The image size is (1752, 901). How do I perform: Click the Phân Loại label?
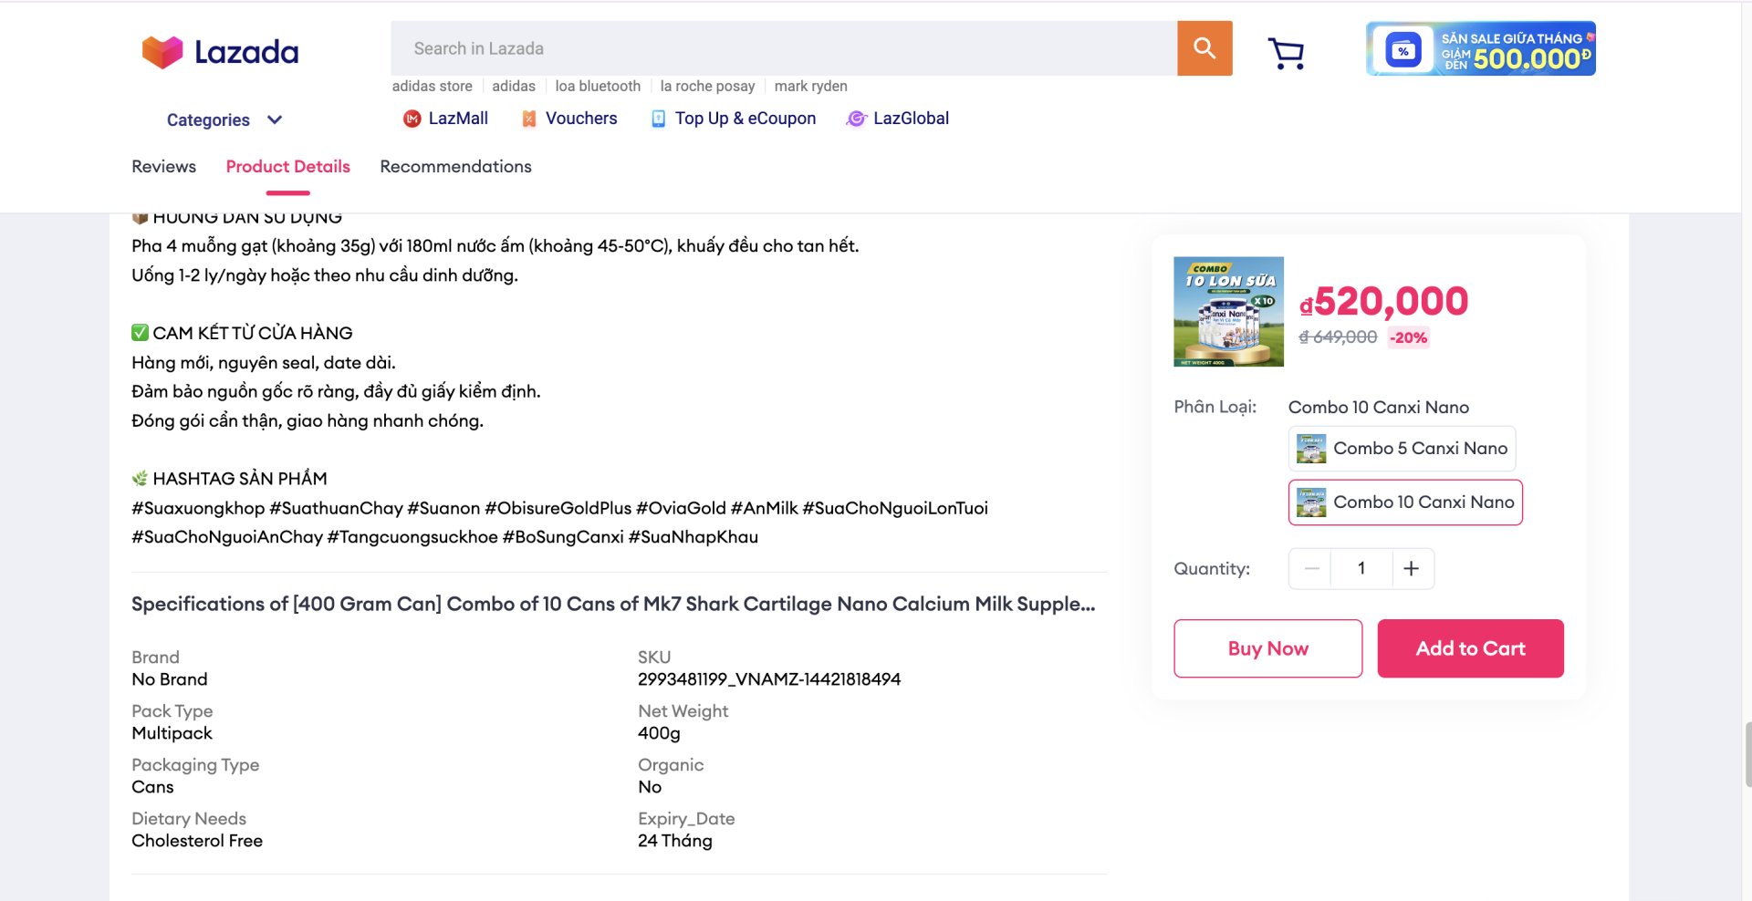coord(1215,407)
